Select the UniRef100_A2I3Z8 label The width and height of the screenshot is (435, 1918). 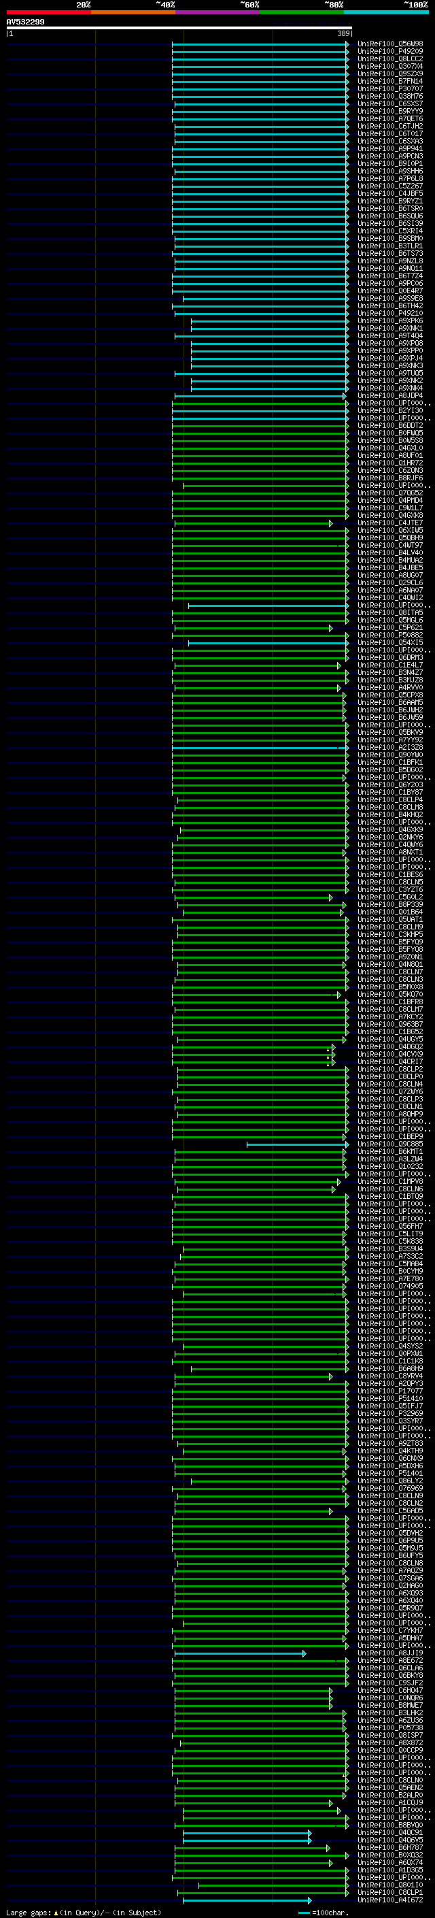click(x=390, y=748)
